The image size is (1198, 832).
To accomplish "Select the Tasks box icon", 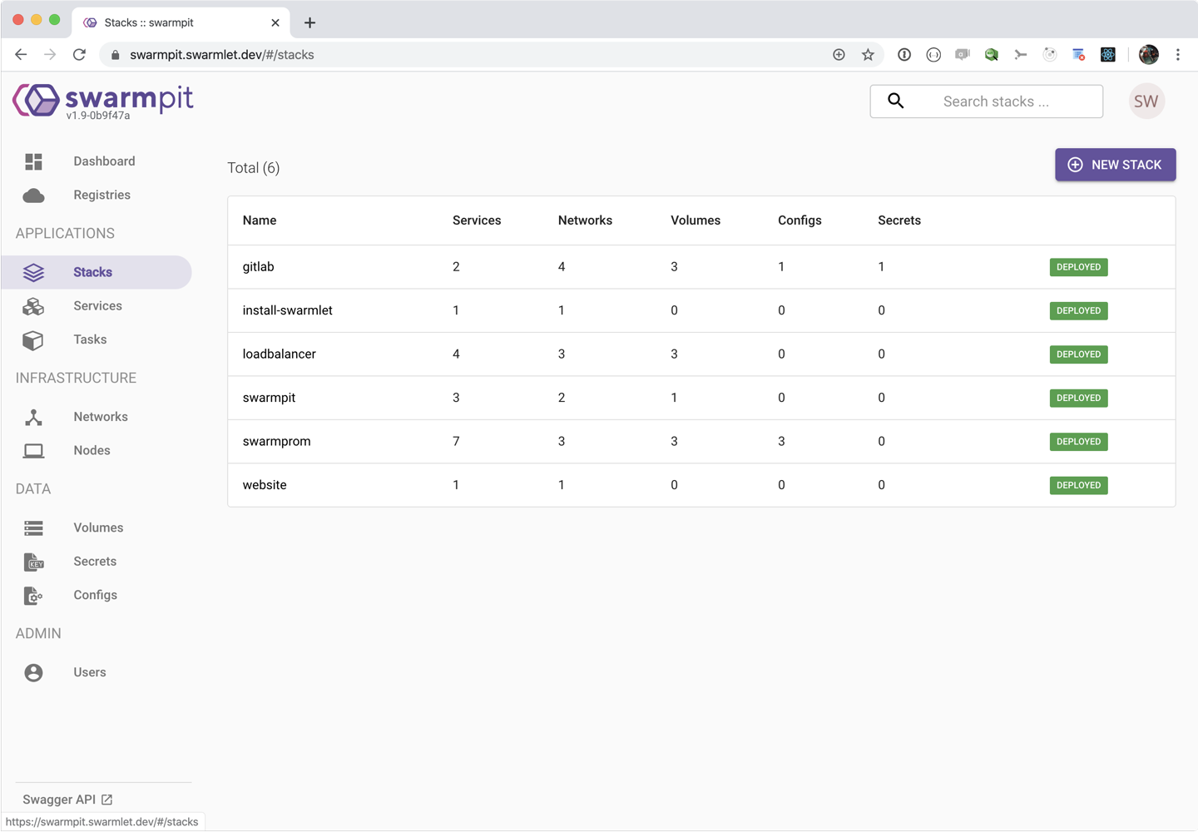I will 33,340.
